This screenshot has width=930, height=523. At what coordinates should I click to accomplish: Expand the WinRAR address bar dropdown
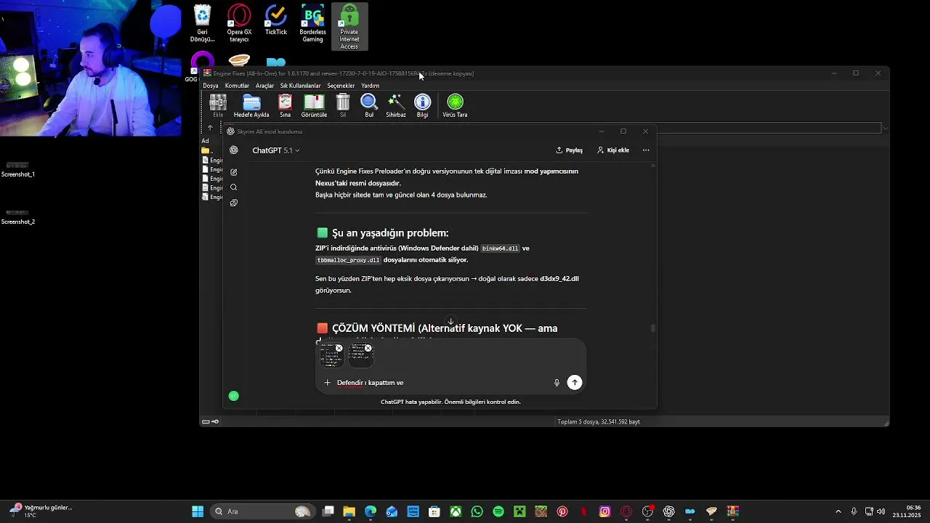[x=884, y=129]
